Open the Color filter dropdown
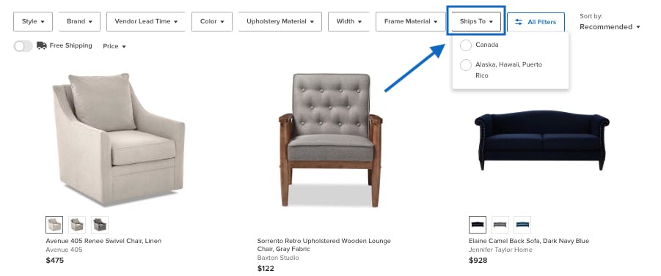Viewport: 661px width, 276px height. pyautogui.click(x=212, y=21)
